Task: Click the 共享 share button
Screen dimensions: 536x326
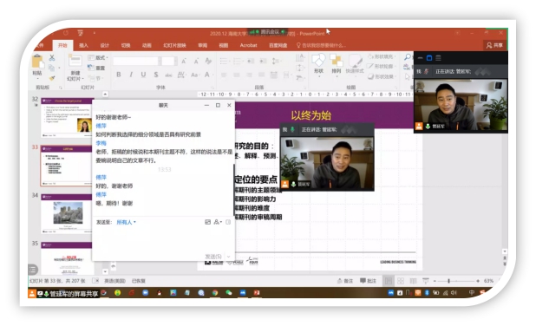Action: pyautogui.click(x=494, y=45)
